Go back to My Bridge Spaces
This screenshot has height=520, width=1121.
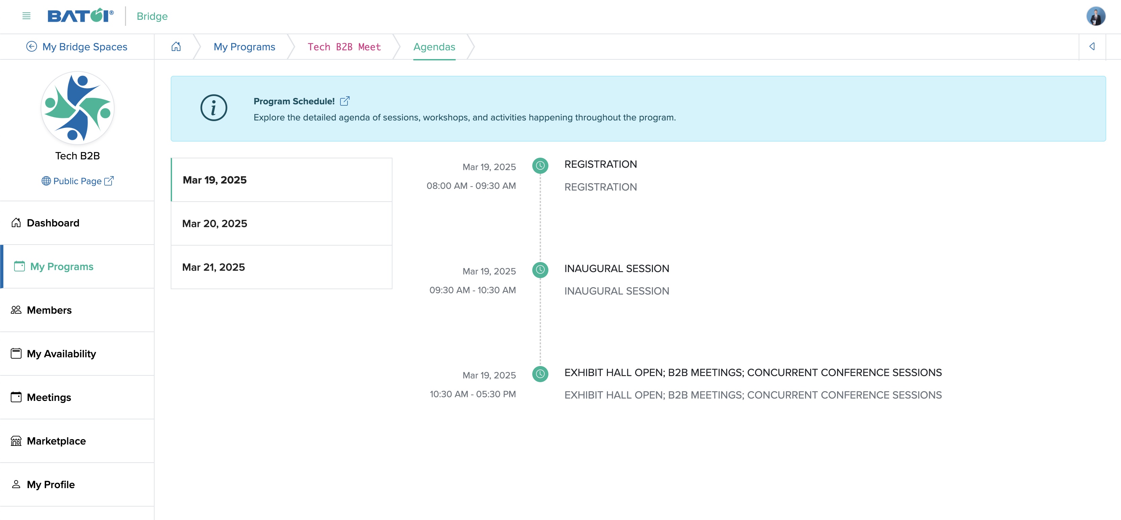(77, 47)
